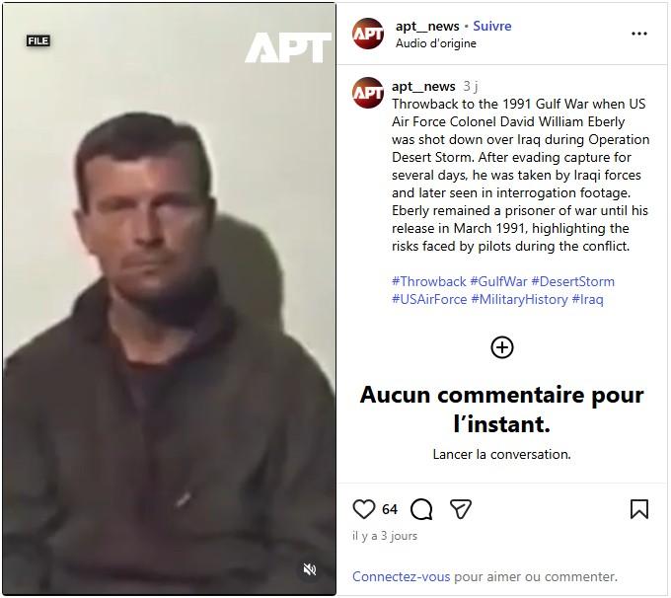
Task: Share the post via paper plane icon
Action: [461, 509]
